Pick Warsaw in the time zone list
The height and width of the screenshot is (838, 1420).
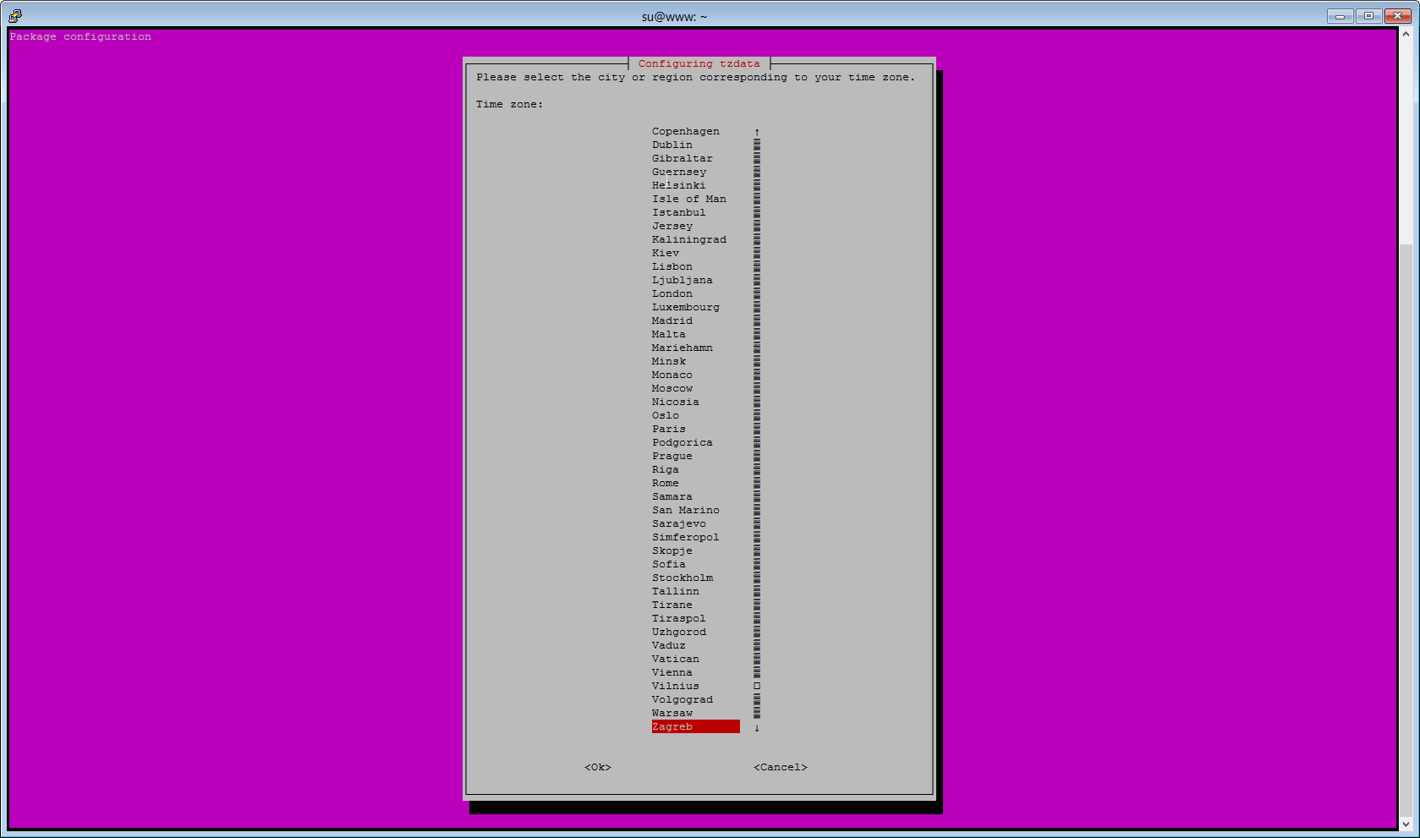coord(672,713)
